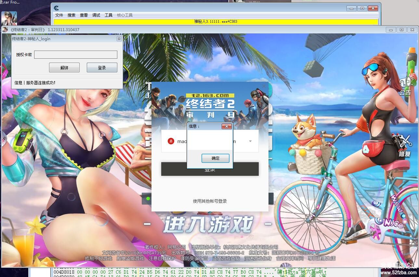Image resolution: width=419 pixels, height=277 pixels.
Task: Open the 搜索 menu in Cheat Engine
Action: (72, 15)
